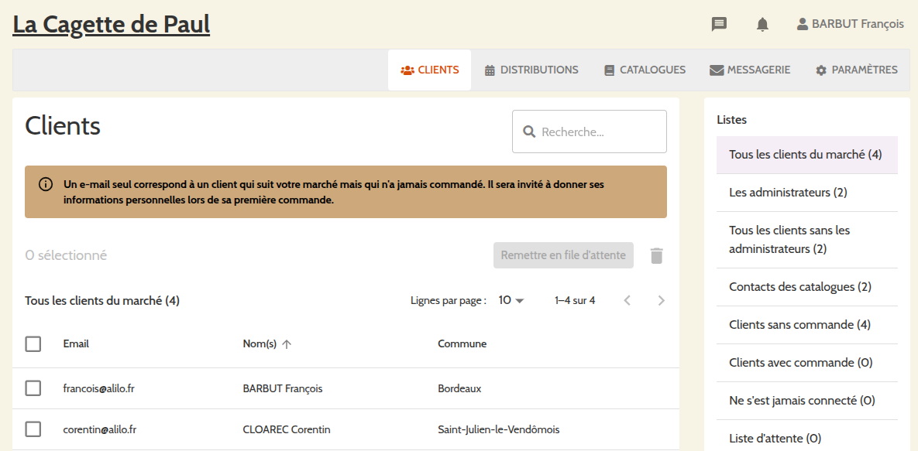Check the checkbox for francois@alilo.fr
The width and height of the screenshot is (918, 451).
pyautogui.click(x=33, y=388)
